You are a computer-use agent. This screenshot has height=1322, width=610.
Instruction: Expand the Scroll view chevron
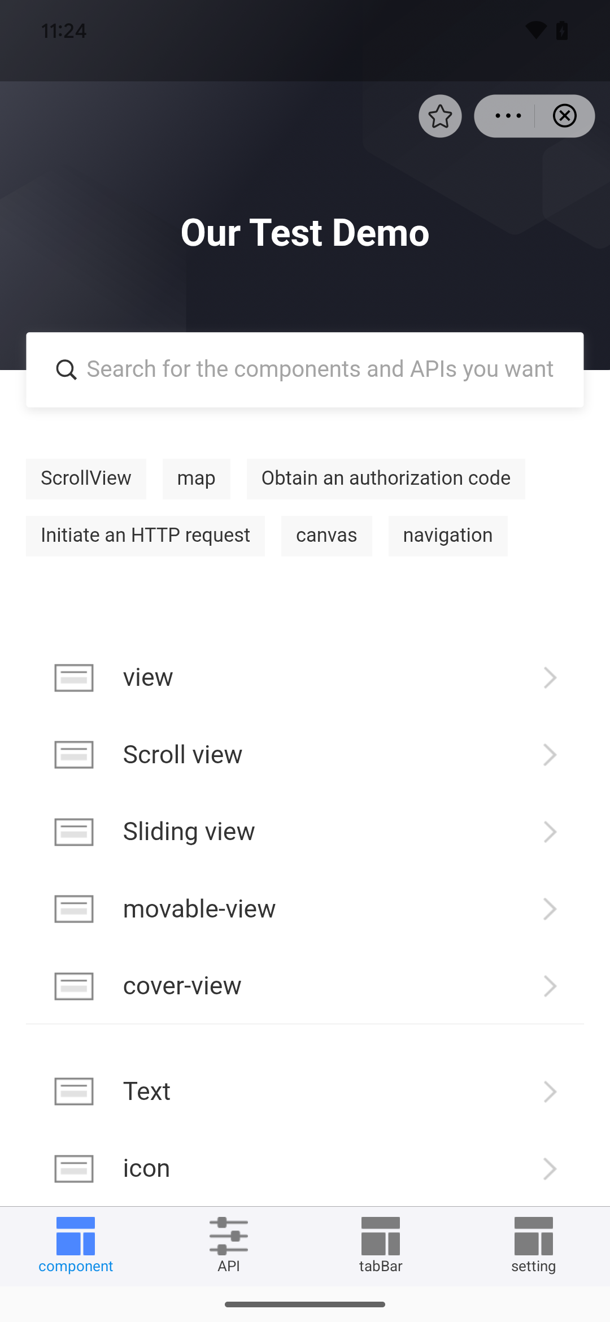tap(550, 755)
